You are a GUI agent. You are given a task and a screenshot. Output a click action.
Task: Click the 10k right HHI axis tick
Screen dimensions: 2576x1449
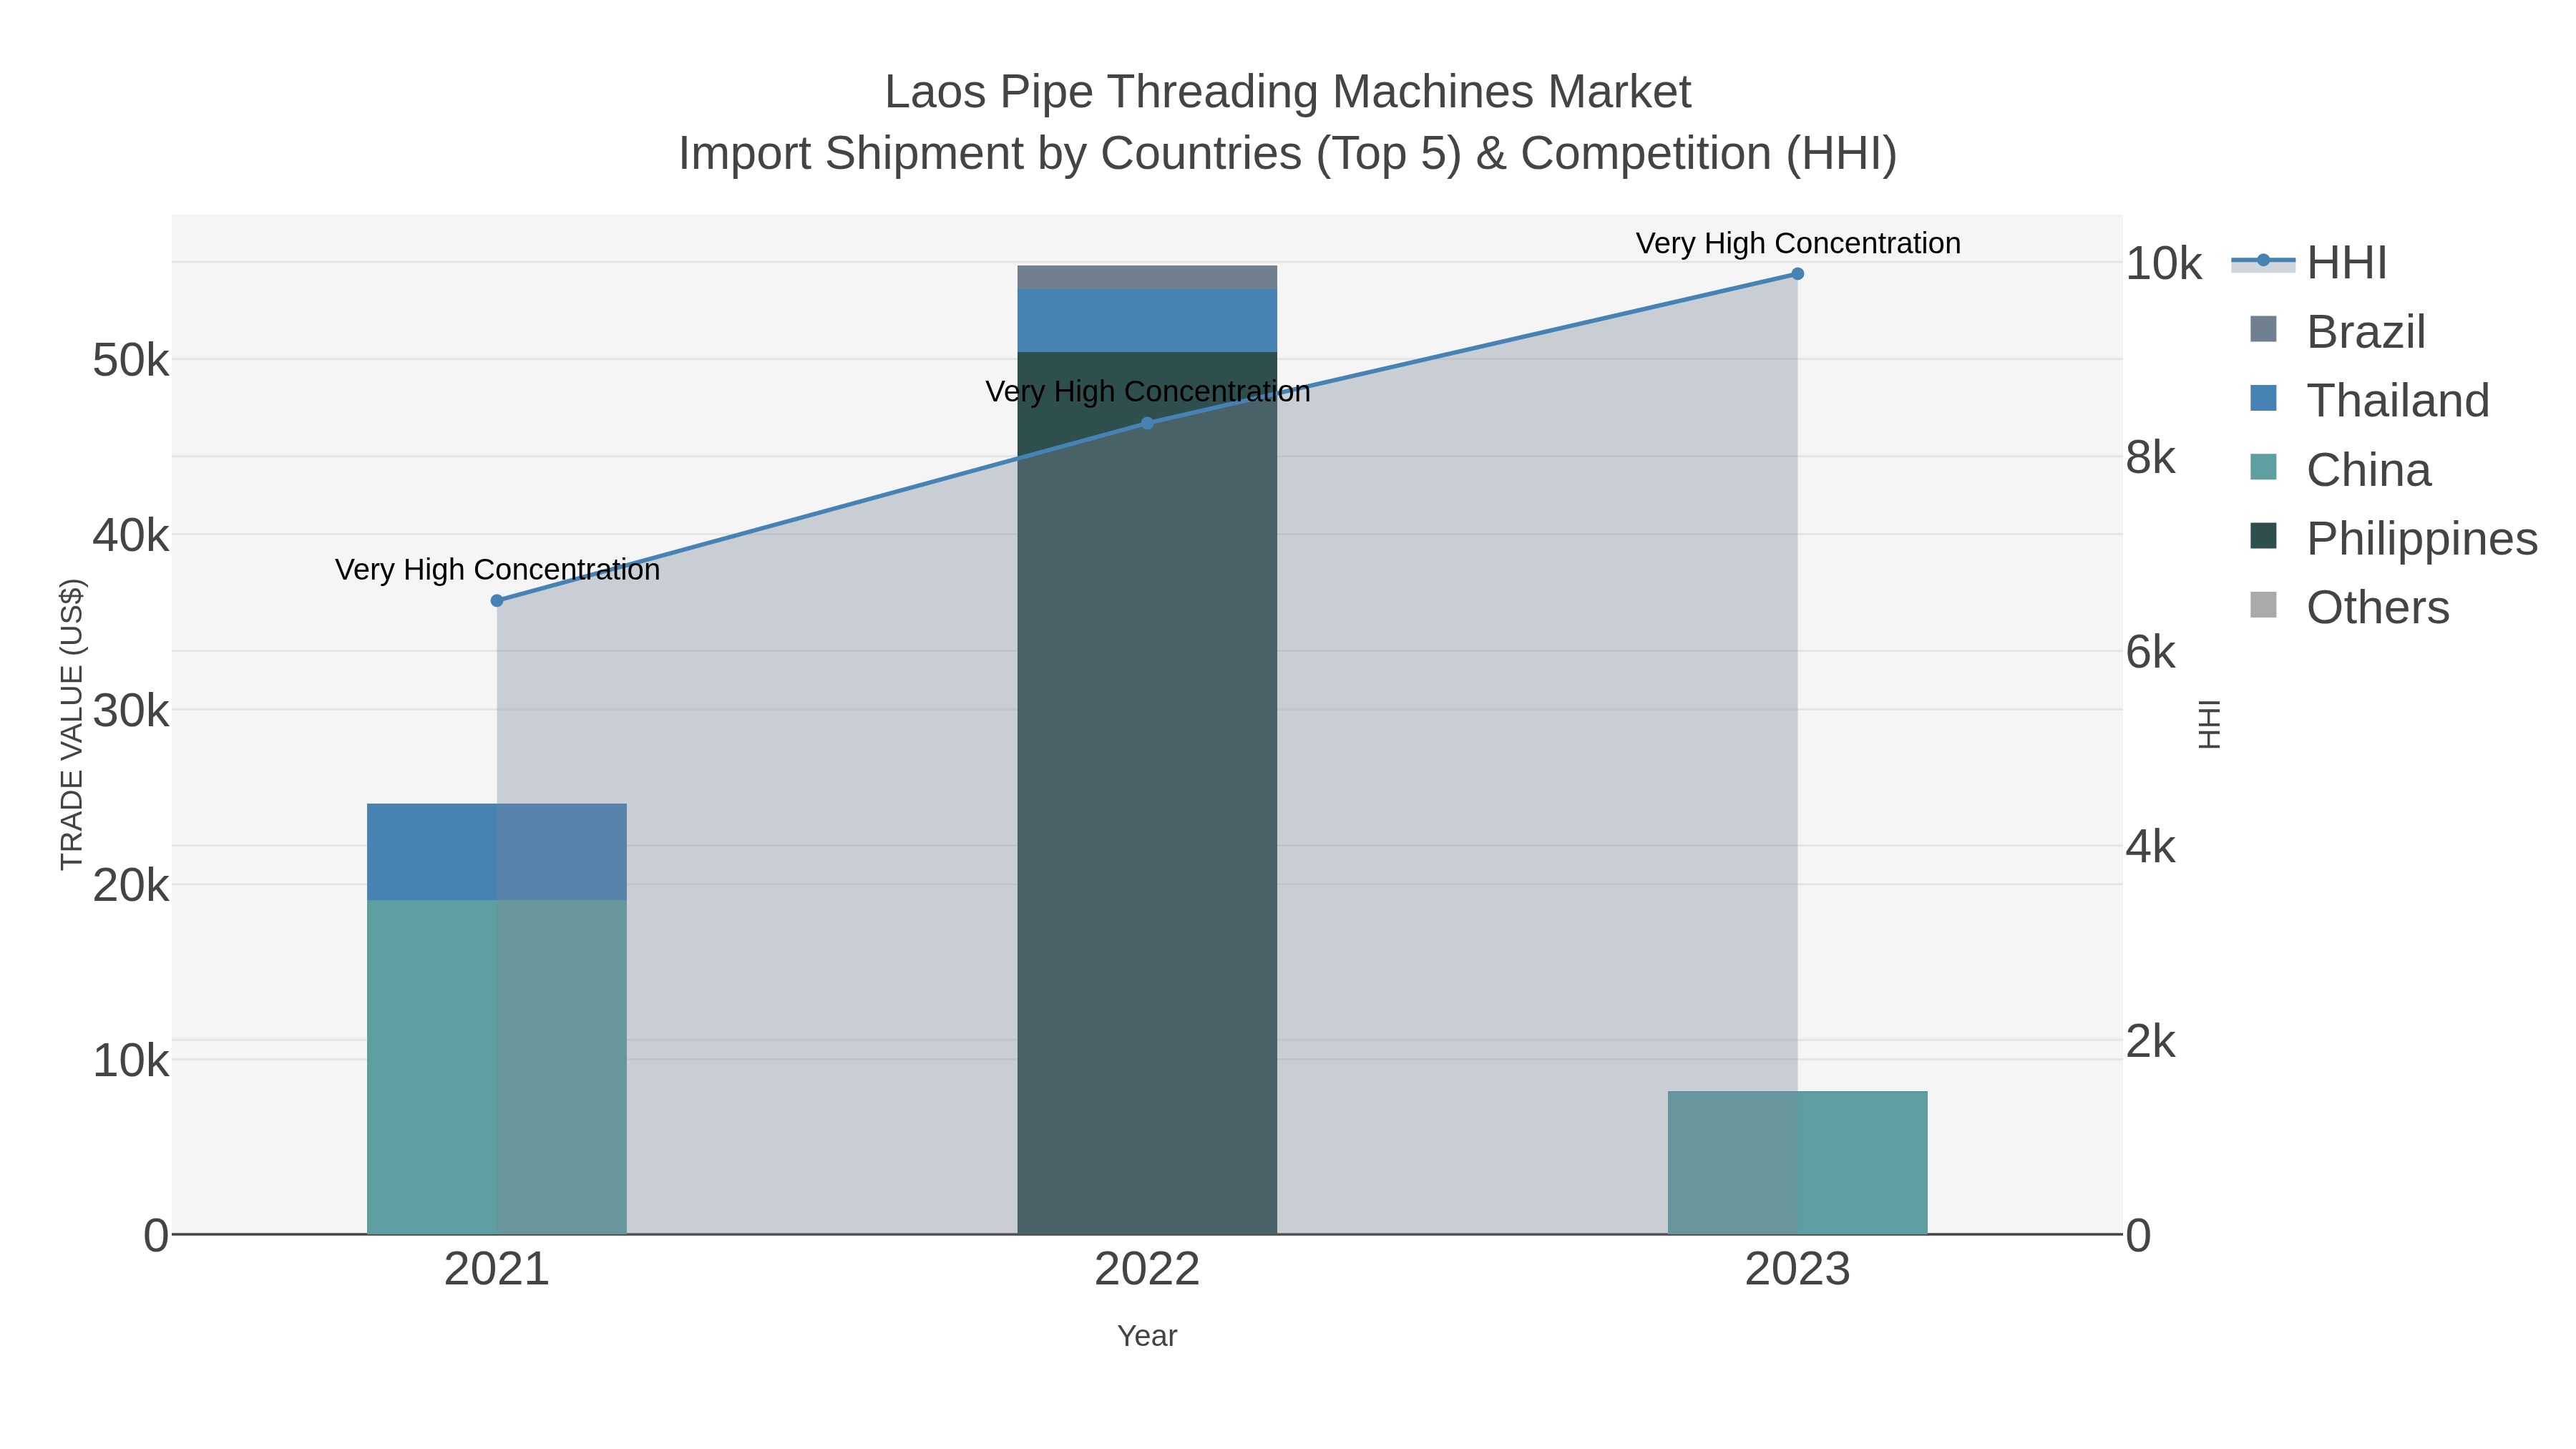(2164, 263)
